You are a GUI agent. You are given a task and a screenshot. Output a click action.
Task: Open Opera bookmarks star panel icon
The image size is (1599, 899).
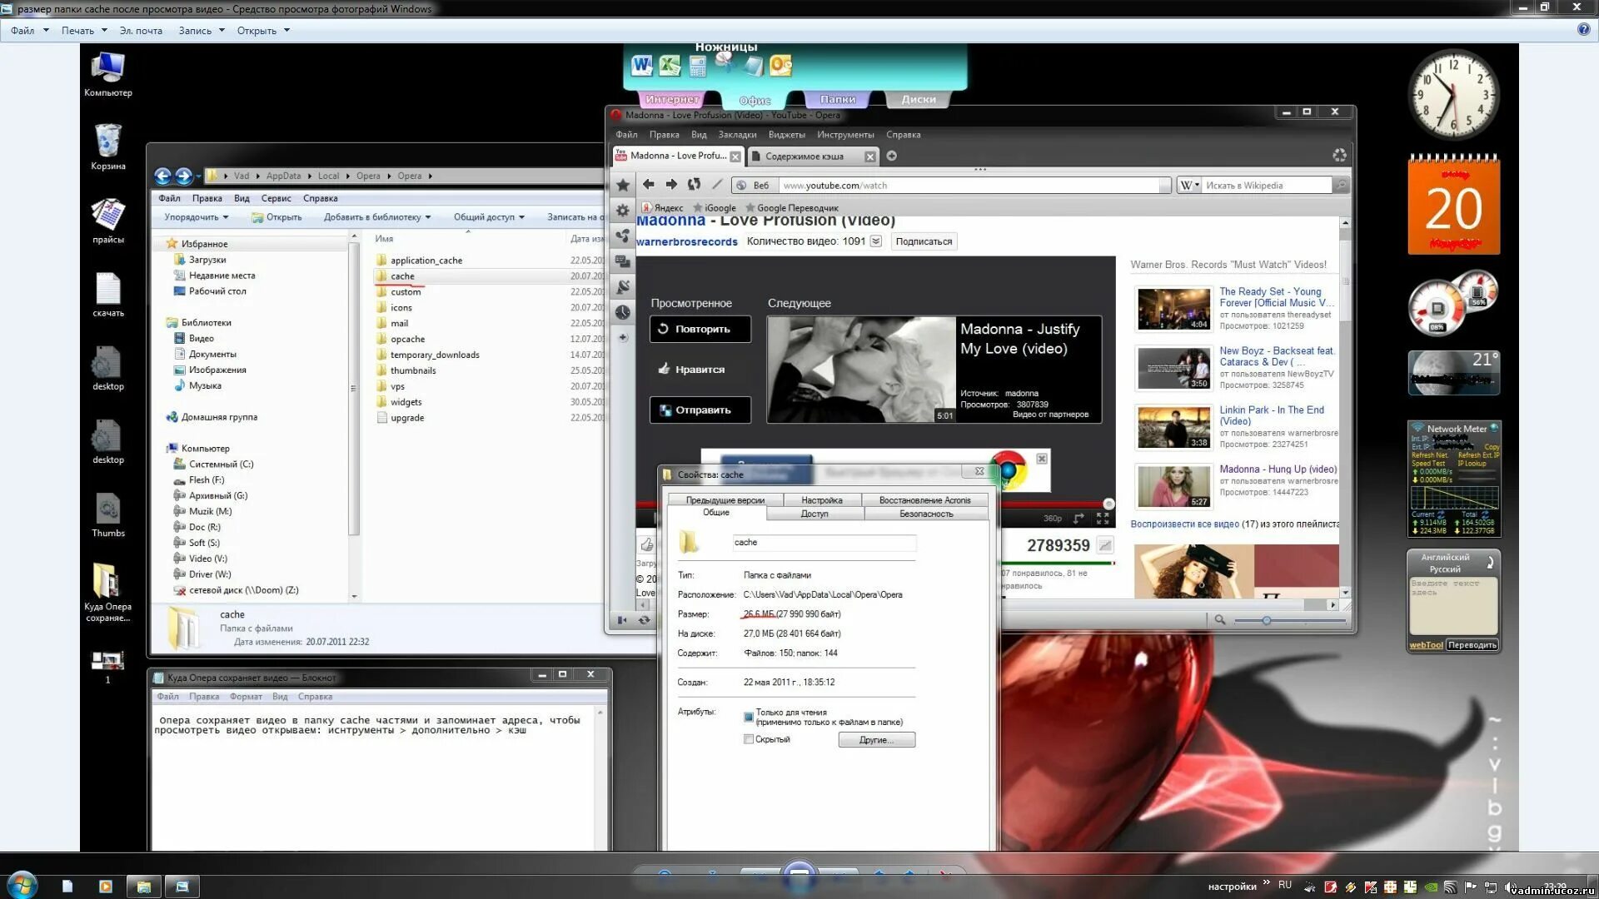pyautogui.click(x=623, y=185)
